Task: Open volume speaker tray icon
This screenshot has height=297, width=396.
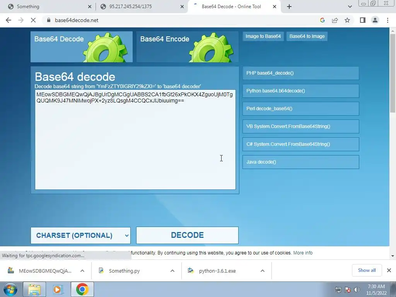Action: click(357, 290)
